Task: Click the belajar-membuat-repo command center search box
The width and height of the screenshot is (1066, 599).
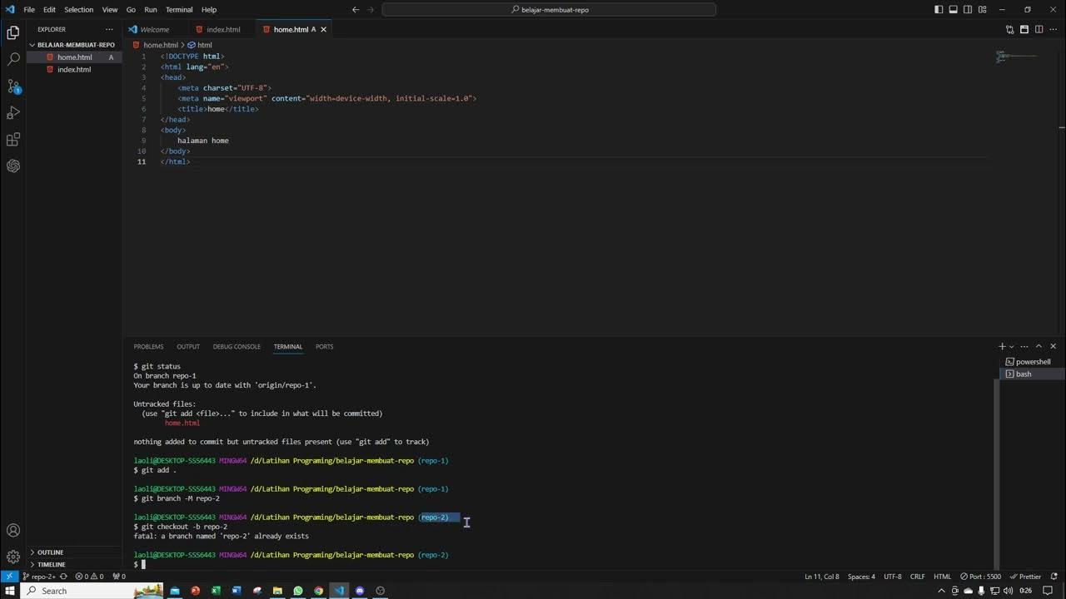Action: pyautogui.click(x=550, y=10)
